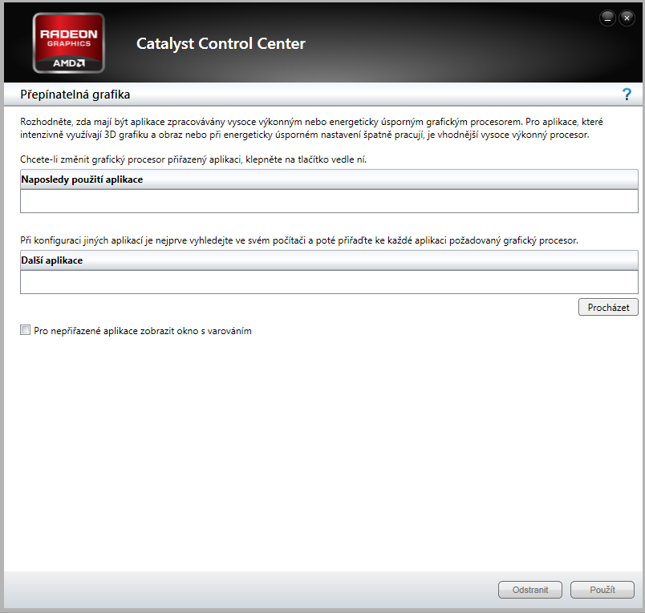645x613 pixels.
Task: Click the 'Přepínatelná grafika' page title
Action: tap(75, 95)
